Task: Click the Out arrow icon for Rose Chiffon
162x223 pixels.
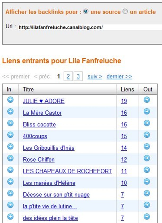Action: (x=147, y=158)
